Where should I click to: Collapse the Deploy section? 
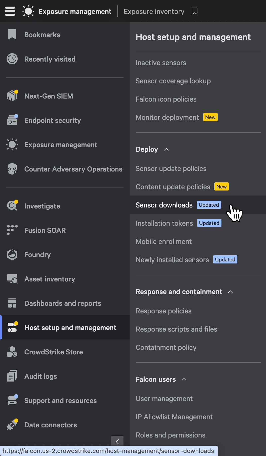(x=166, y=149)
